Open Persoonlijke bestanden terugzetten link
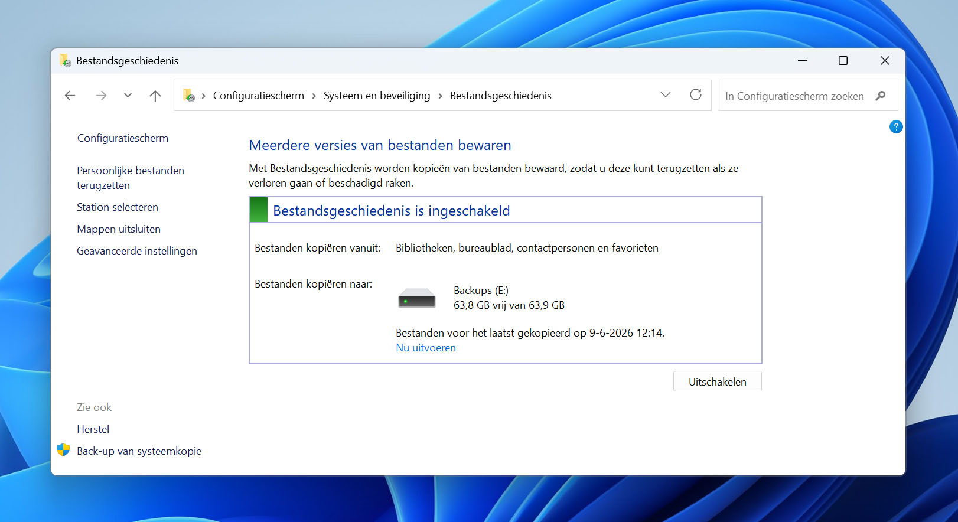This screenshot has height=522, width=958. click(x=131, y=178)
